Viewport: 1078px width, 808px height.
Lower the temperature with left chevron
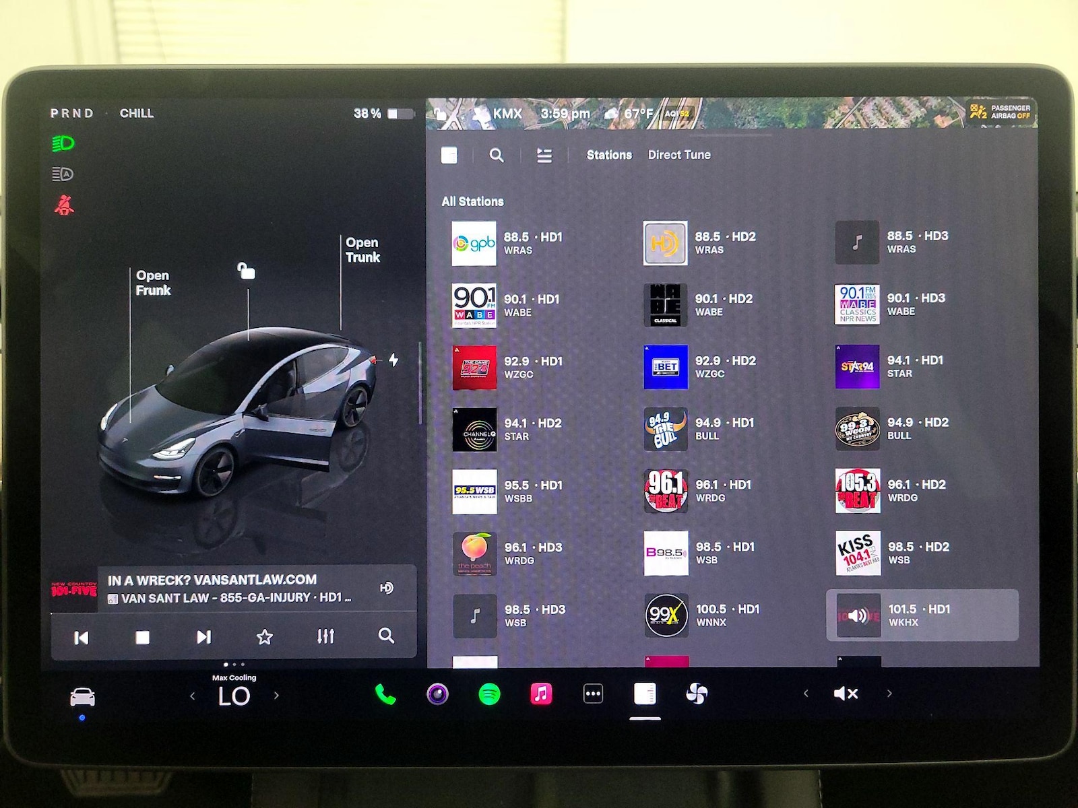point(193,696)
